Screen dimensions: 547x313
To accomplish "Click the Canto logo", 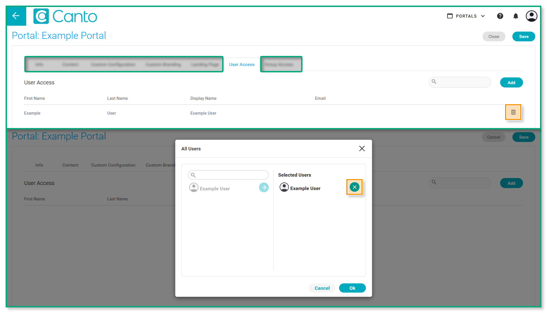I will (x=65, y=16).
